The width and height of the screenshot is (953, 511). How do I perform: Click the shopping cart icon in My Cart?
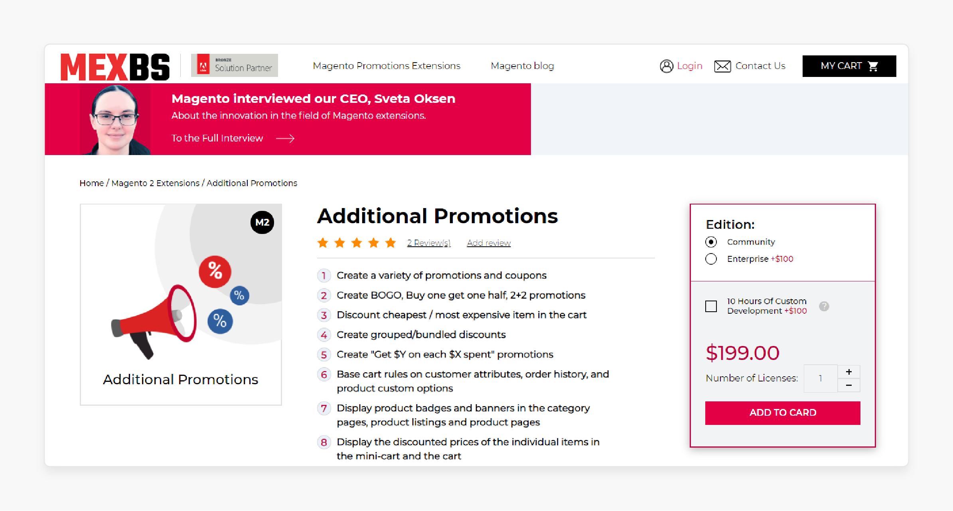[873, 66]
